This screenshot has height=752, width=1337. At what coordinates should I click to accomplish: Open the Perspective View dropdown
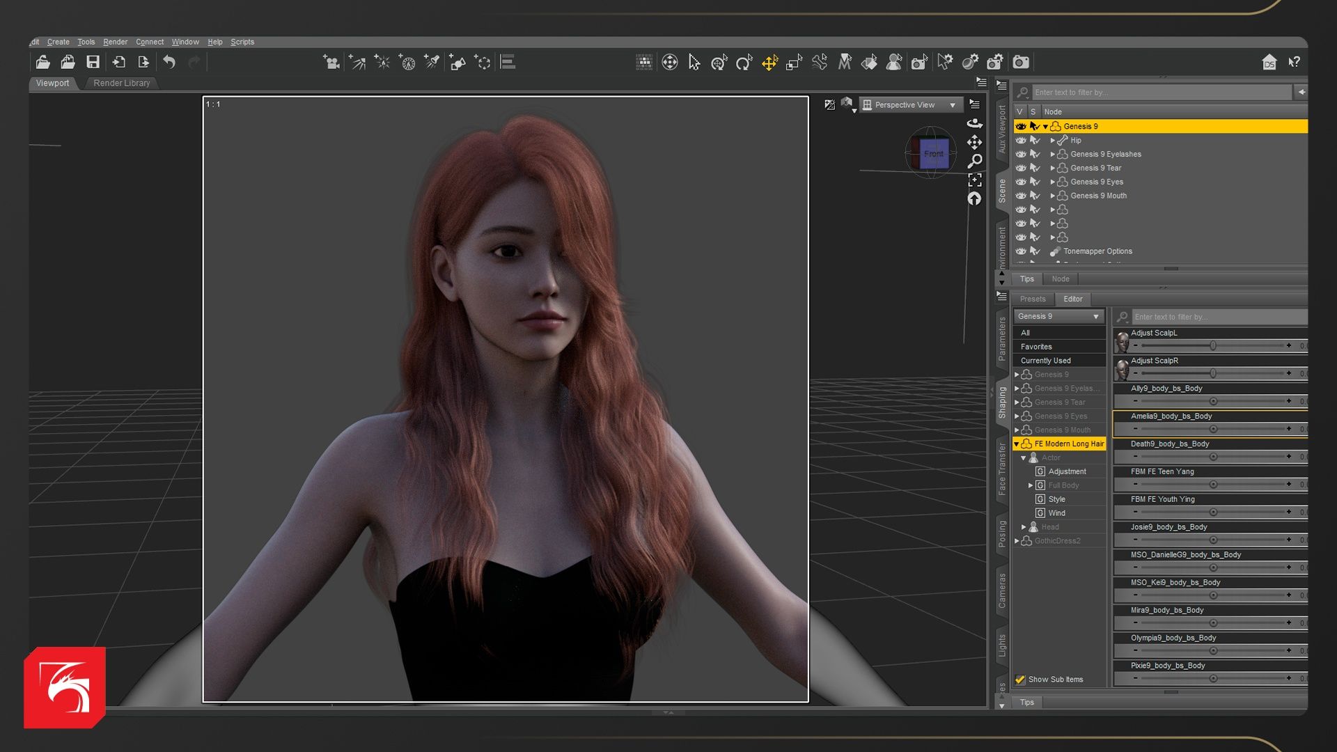point(912,105)
